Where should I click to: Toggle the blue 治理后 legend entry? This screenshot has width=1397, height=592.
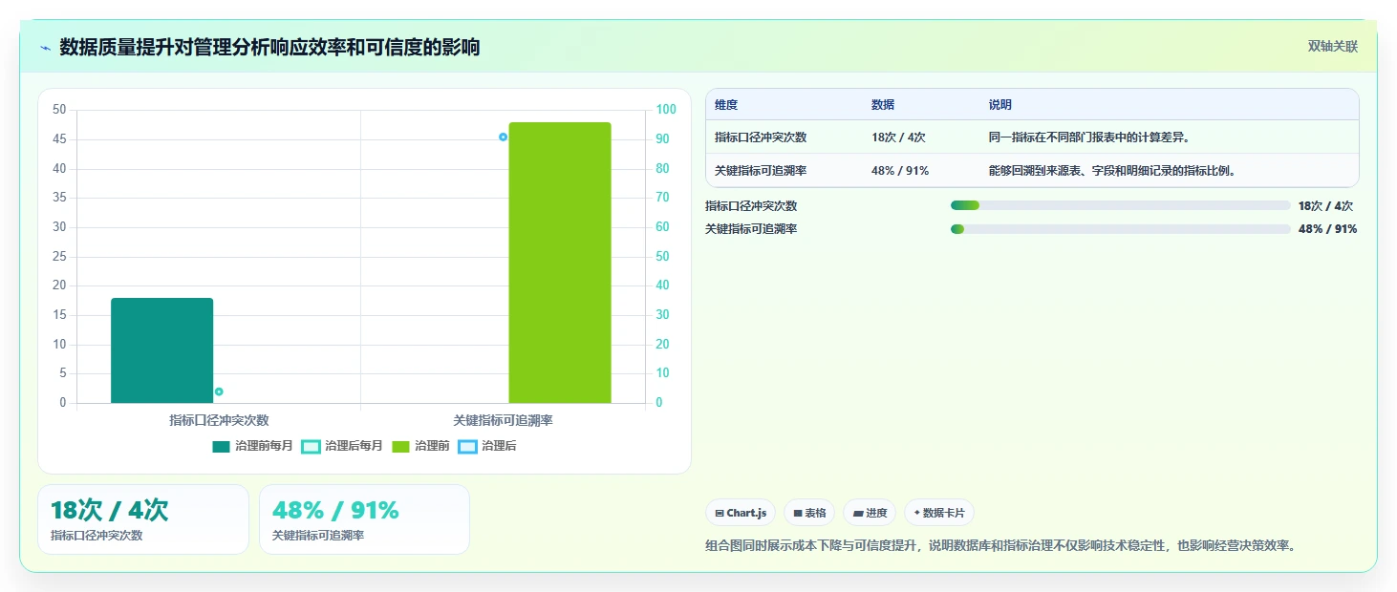[x=487, y=446]
